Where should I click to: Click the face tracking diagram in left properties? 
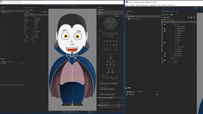pyautogui.click(x=110, y=23)
